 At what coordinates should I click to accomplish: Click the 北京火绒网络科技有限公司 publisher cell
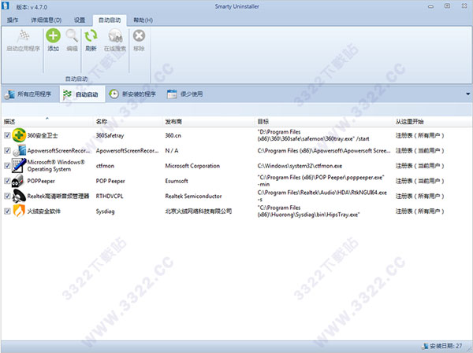pos(198,211)
